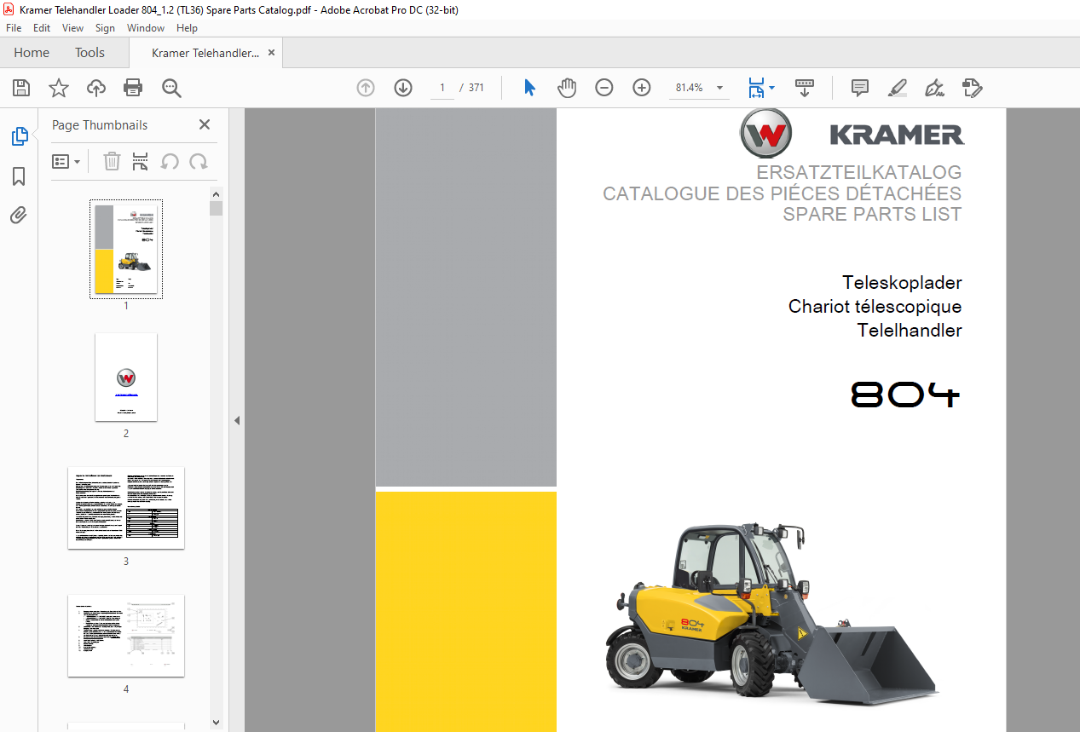Zoom in with the plus icon
Image resolution: width=1080 pixels, height=732 pixels.
[x=642, y=88]
